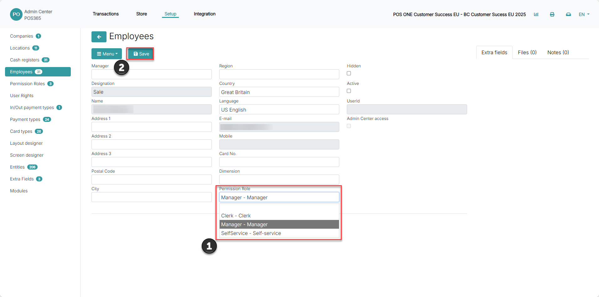Select SelfService - Self-service option
Screen dimensions: 599x297
click(279, 233)
